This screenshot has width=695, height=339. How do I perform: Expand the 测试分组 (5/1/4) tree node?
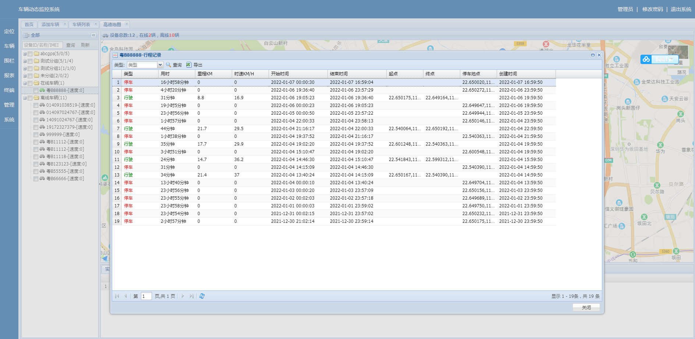pyautogui.click(x=25, y=61)
